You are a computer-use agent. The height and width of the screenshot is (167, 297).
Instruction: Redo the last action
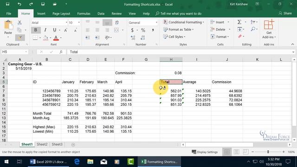[x=31, y=4]
